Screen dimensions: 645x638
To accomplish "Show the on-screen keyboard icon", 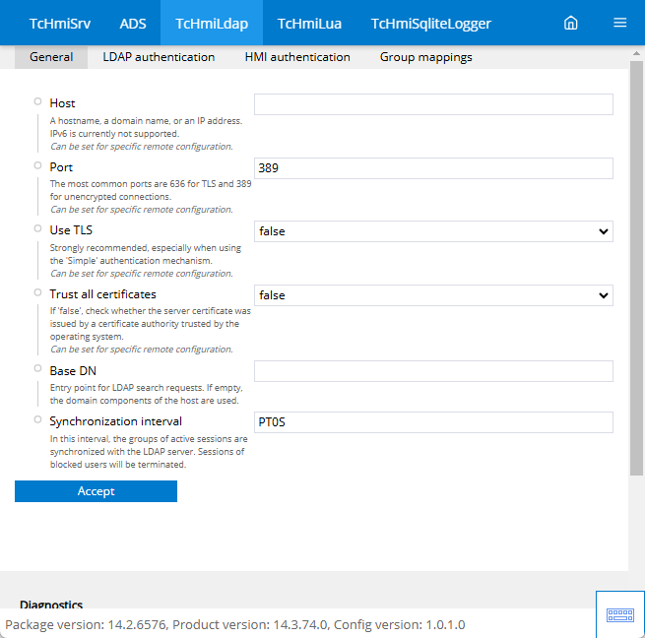I will click(620, 615).
